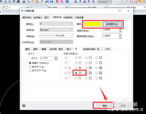Click the layer lock icon in toolbar
The height and width of the screenshot is (114, 146).
point(3,7)
